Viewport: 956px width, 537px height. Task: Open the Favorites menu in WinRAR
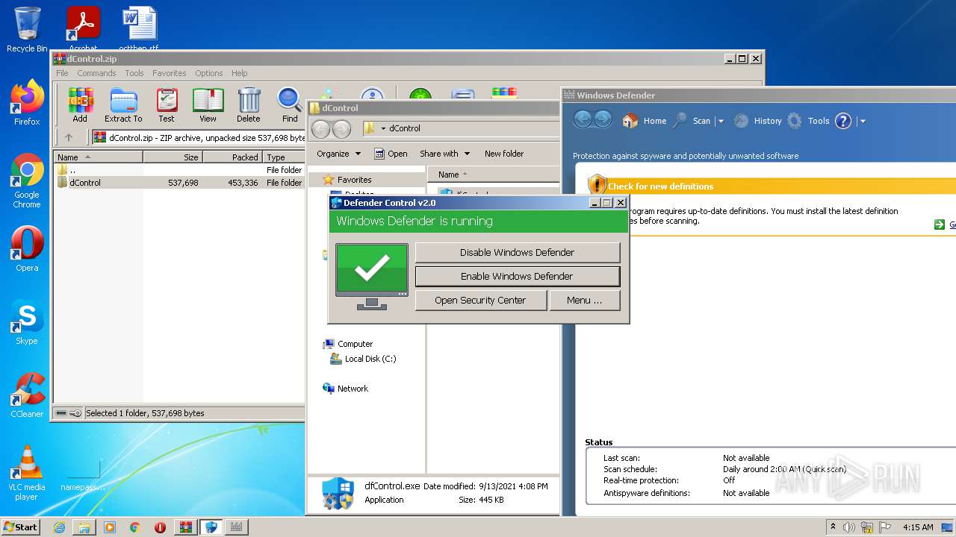pyautogui.click(x=170, y=73)
